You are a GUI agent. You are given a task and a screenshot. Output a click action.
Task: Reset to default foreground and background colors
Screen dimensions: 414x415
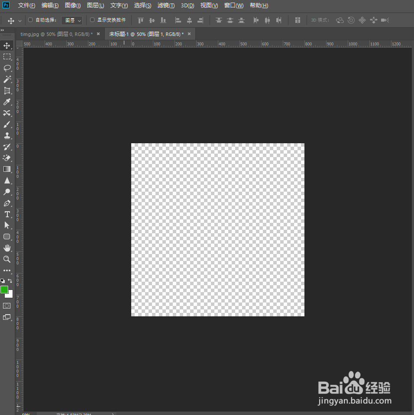pos(3,280)
